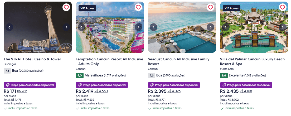This screenshot has height=116, width=291.
Task: Toggle heart on Seadust Cancún resort card
Action: (210, 7)
